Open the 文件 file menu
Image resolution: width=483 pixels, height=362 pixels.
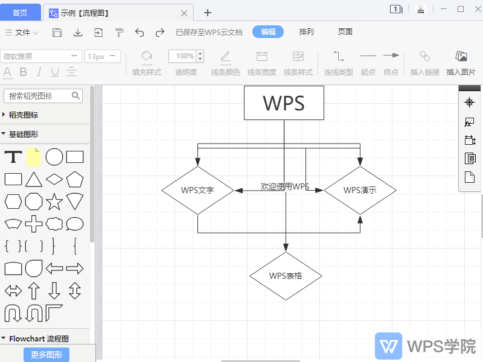pyautogui.click(x=22, y=33)
